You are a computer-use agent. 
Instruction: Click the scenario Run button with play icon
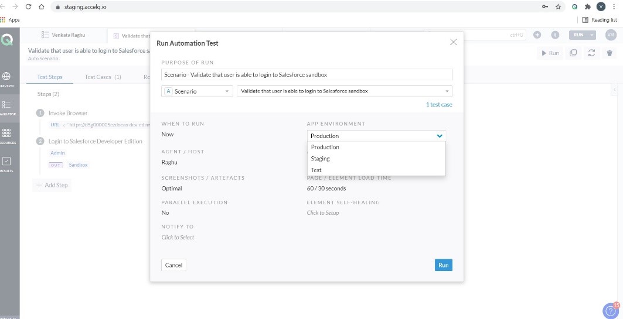(x=550, y=53)
